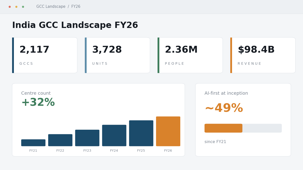Click the FY22 axis label
303x170 pixels.
(x=60, y=151)
